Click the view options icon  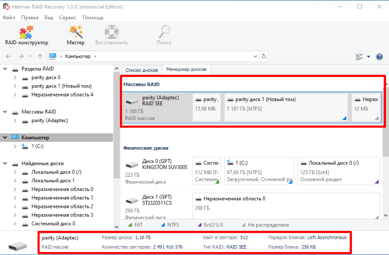(359, 57)
